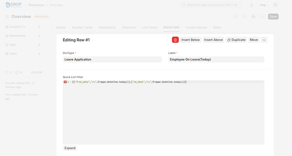Expand the Quick List Filter editor
This screenshot has width=292, height=156.
[70, 148]
